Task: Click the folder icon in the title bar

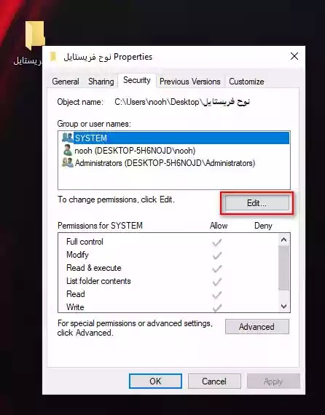Action: [53, 57]
